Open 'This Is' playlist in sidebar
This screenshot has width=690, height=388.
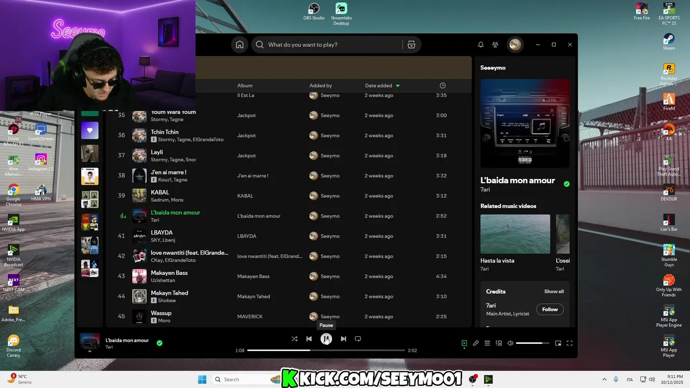(89, 176)
